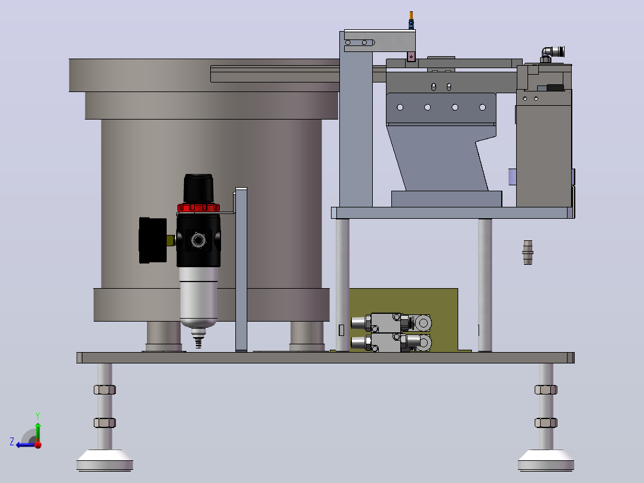Viewport: 644px width, 483px height.
Task: Select the slotted horizontal arm bracket at top
Action: pos(379,41)
